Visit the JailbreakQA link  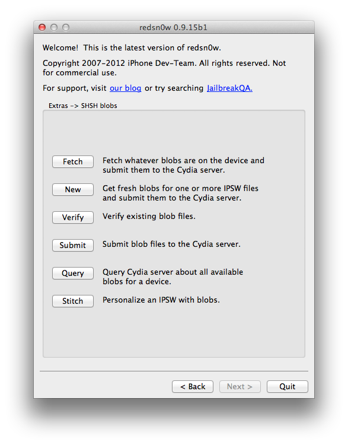tap(229, 88)
